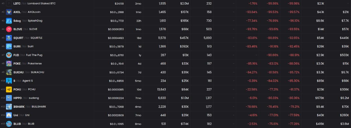Click the Fud The Pug icon
Screen dimensions: 351x128
click(x=9, y=55)
